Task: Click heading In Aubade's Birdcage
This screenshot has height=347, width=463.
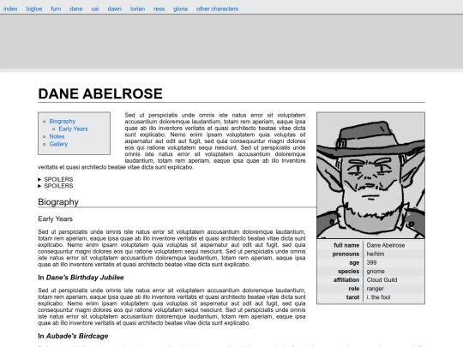Action: tap(73, 336)
